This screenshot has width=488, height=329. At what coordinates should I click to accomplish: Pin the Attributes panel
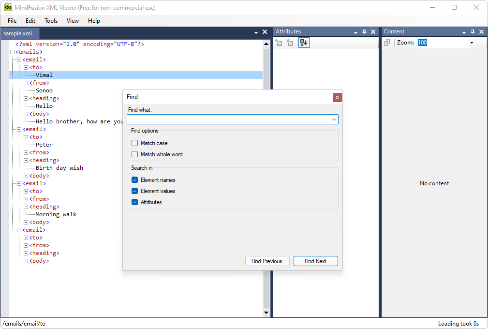pos(365,32)
